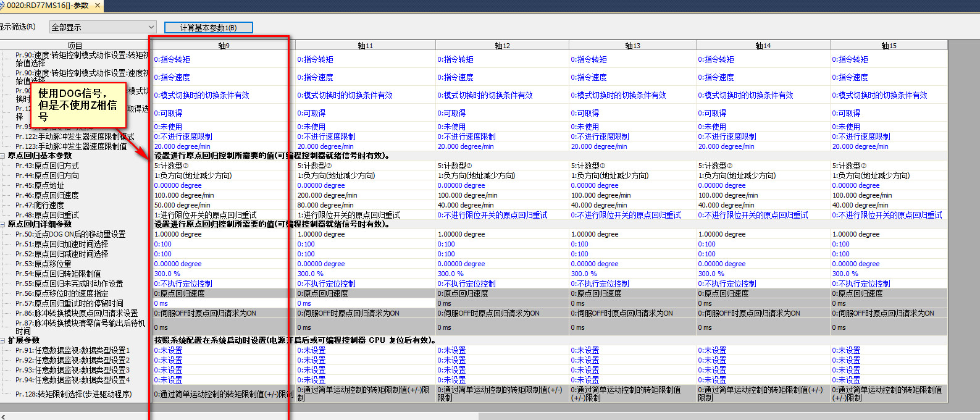Select Pr.54 原点回归转矩限制值 row label

(58, 274)
